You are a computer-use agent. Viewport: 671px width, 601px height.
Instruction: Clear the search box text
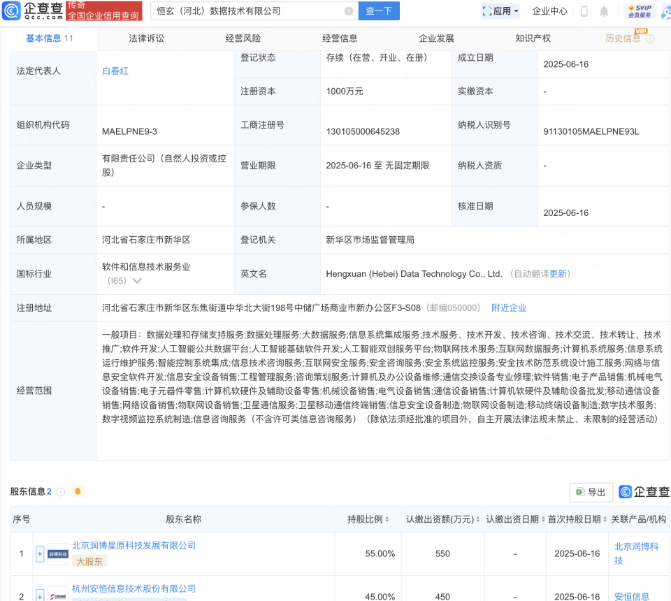pos(349,11)
